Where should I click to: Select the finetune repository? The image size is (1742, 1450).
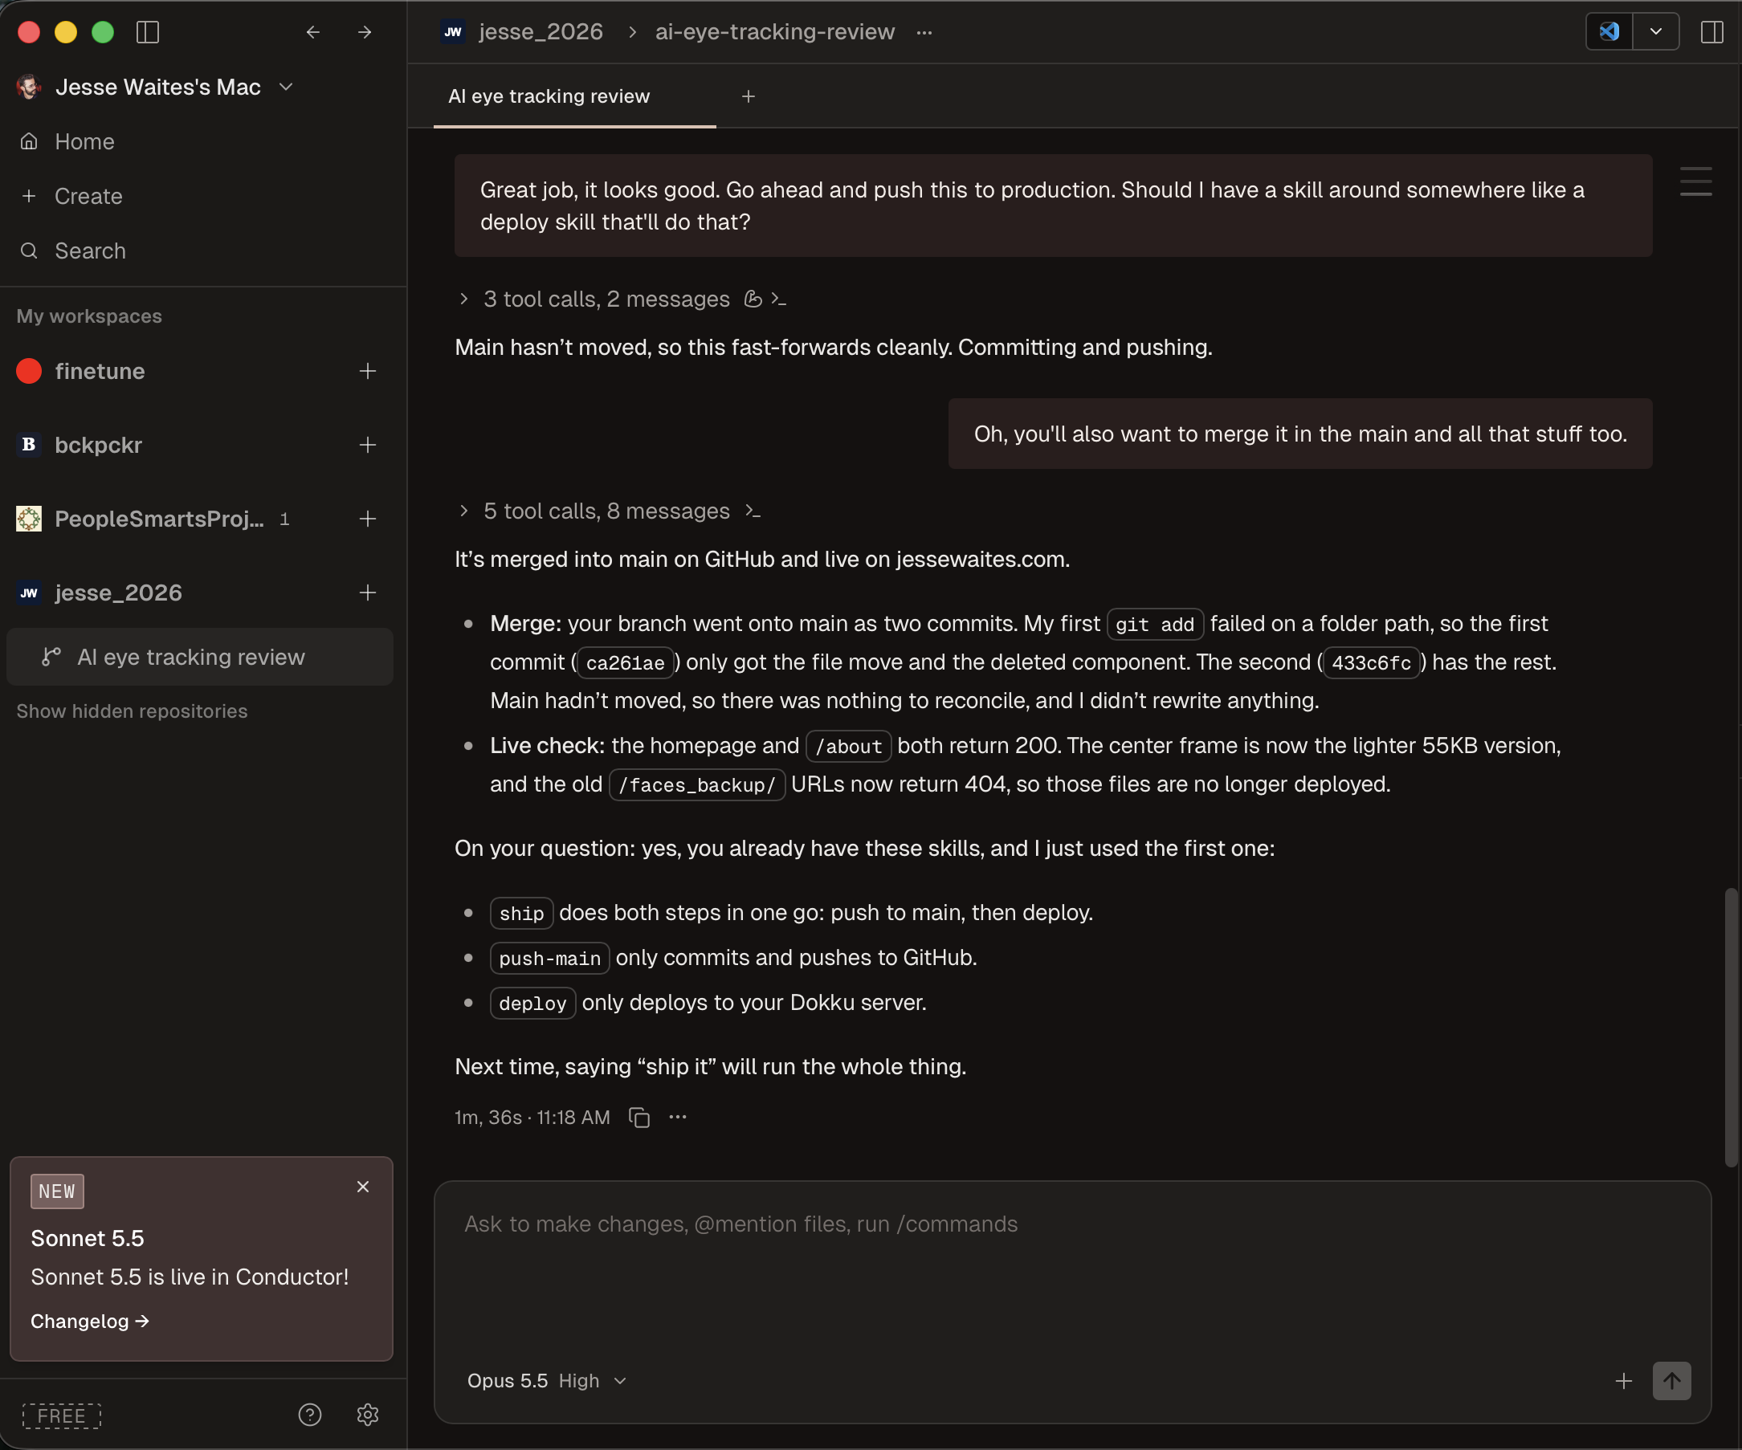(x=100, y=371)
